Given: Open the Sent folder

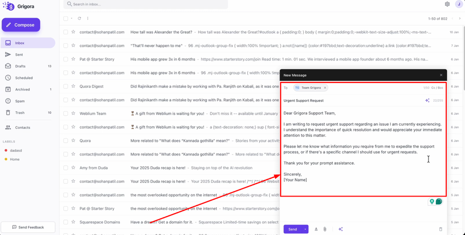Looking at the screenshot, I should tap(28, 55).
